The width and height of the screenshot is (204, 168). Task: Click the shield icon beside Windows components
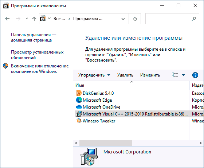5,66
